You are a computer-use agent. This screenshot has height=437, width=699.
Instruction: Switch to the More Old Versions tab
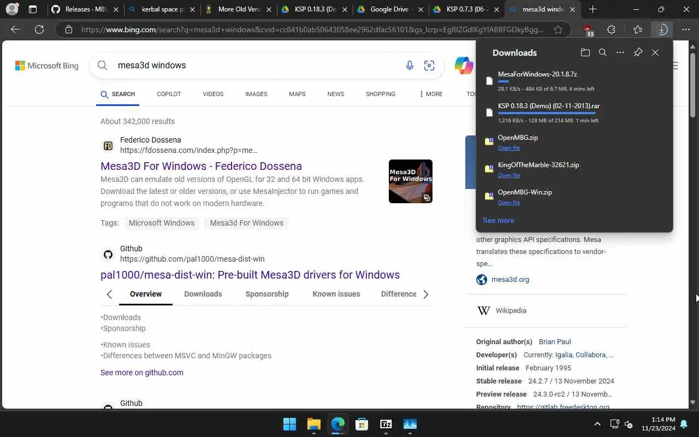[238, 9]
